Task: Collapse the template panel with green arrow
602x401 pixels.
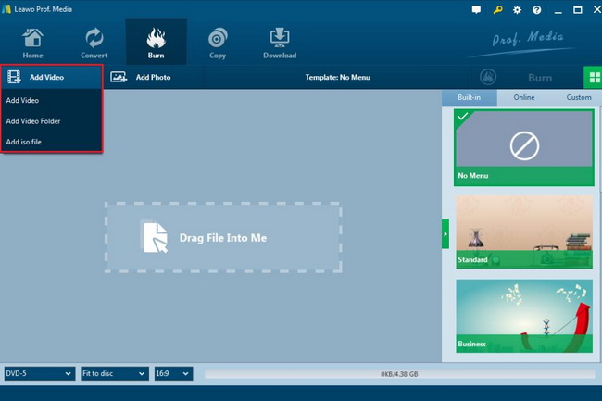Action: click(x=445, y=234)
